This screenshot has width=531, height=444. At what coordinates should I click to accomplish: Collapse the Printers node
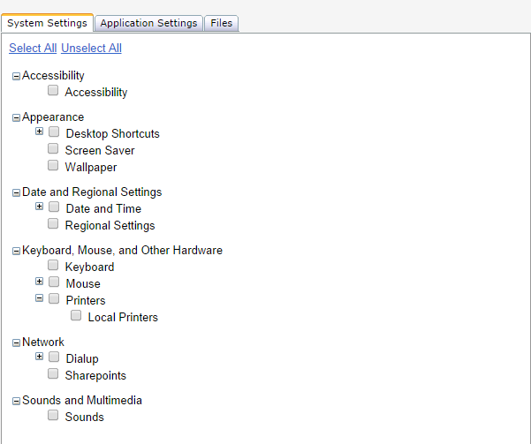39,298
